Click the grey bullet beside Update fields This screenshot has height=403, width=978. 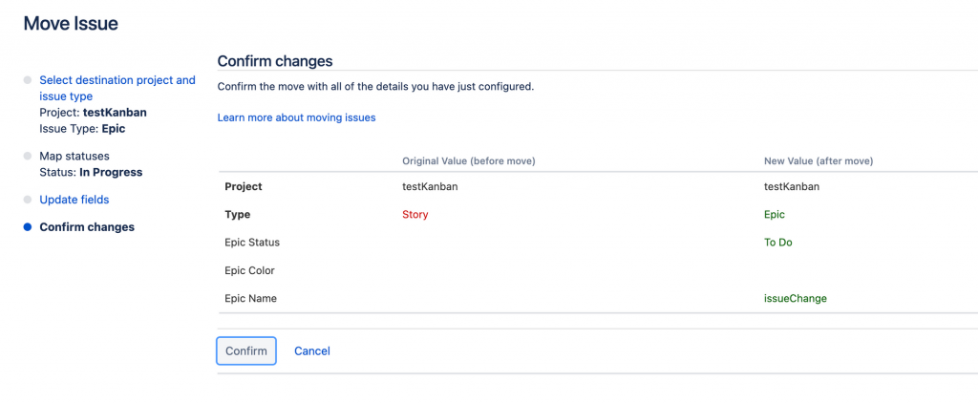(x=28, y=200)
